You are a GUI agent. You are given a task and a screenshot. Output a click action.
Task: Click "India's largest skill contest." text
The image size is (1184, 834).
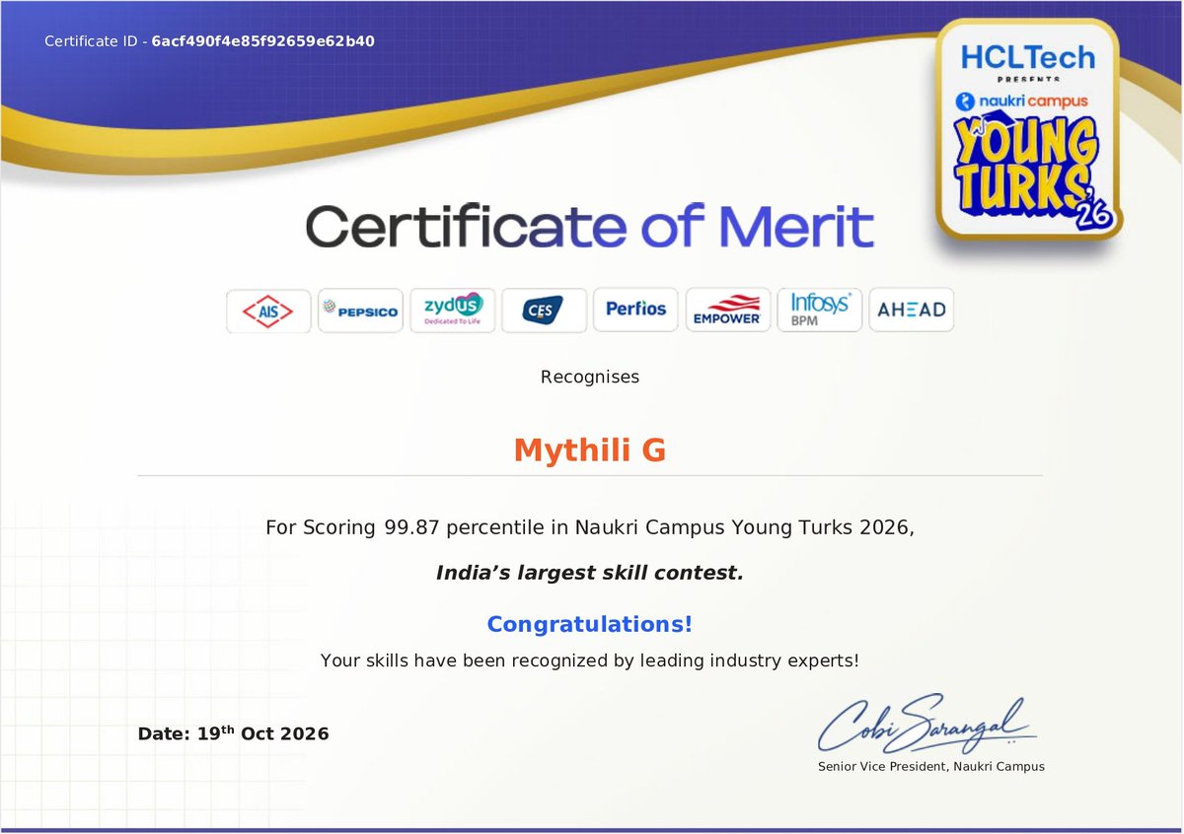(590, 572)
